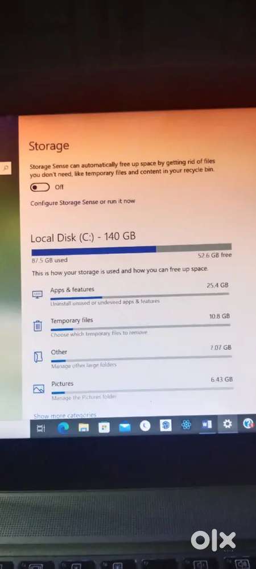Open Task View in the taskbar
This screenshot has height=569, width=256.
pyautogui.click(x=42, y=428)
